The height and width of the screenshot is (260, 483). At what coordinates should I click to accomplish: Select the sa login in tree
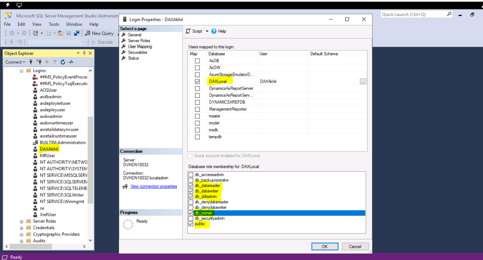coord(42,208)
